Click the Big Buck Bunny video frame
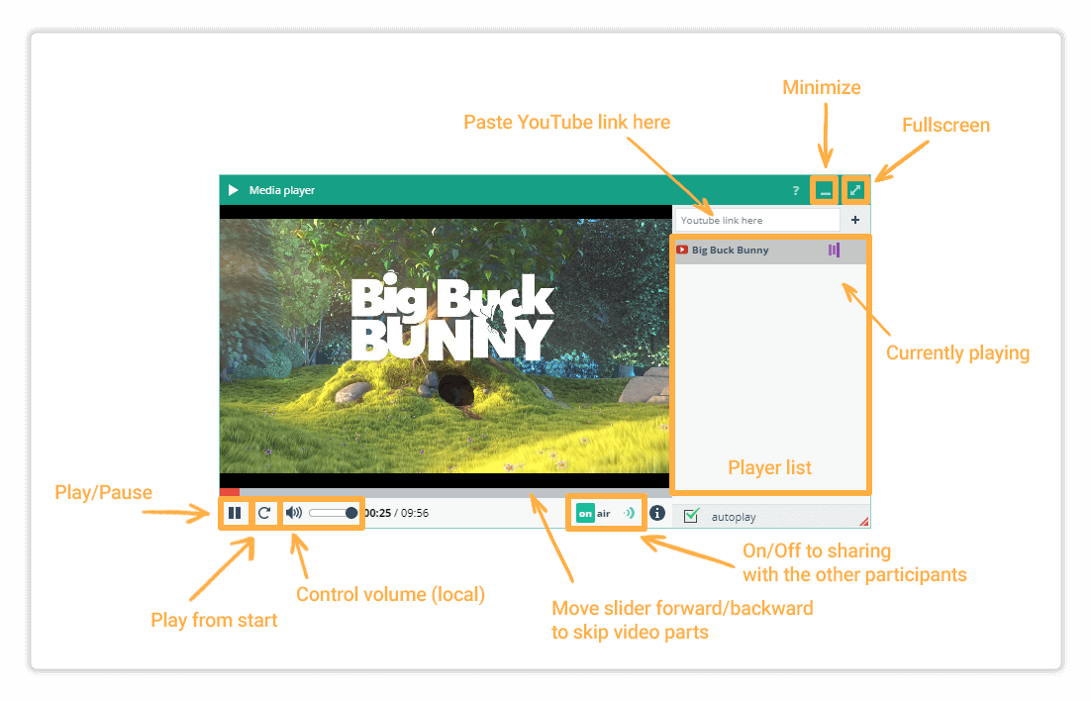The image size is (1091, 701). (x=446, y=346)
